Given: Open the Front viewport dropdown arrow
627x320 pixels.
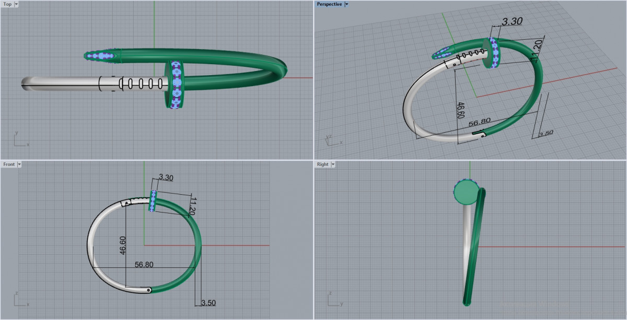Looking at the screenshot, I should [x=19, y=164].
